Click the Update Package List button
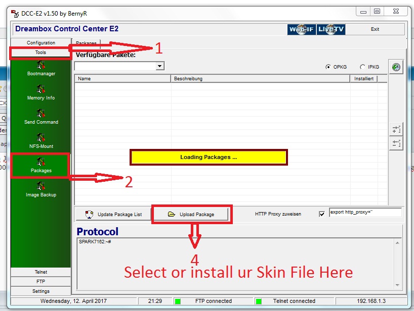Viewport: 414px width, 311px height. click(113, 215)
